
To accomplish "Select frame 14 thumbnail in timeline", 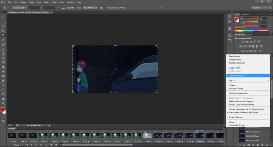I will coord(147,135).
